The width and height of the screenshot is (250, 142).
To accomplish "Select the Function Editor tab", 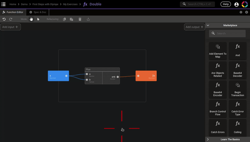I will 13,12.
